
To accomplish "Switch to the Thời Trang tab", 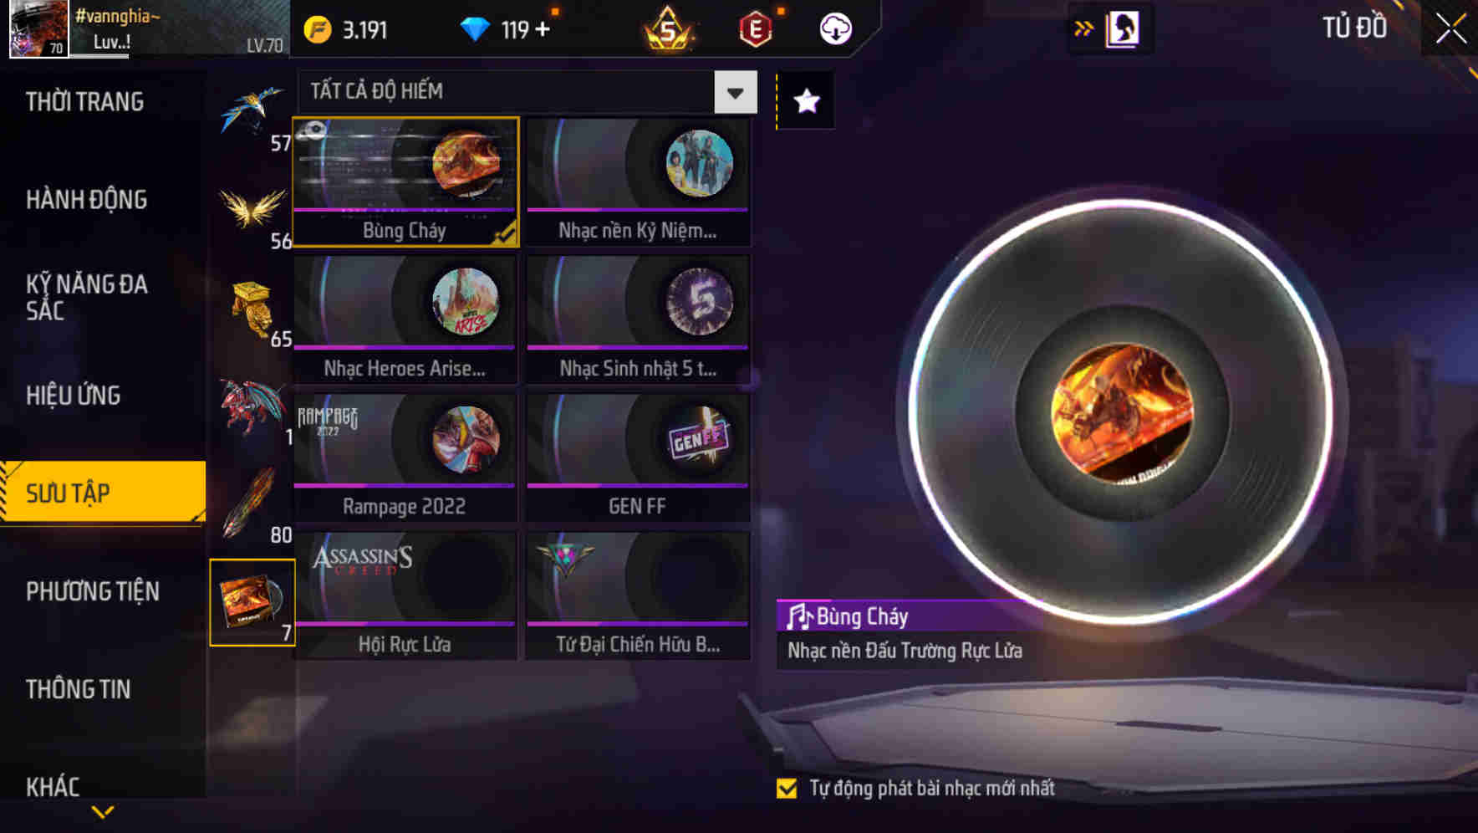I will pyautogui.click(x=85, y=102).
